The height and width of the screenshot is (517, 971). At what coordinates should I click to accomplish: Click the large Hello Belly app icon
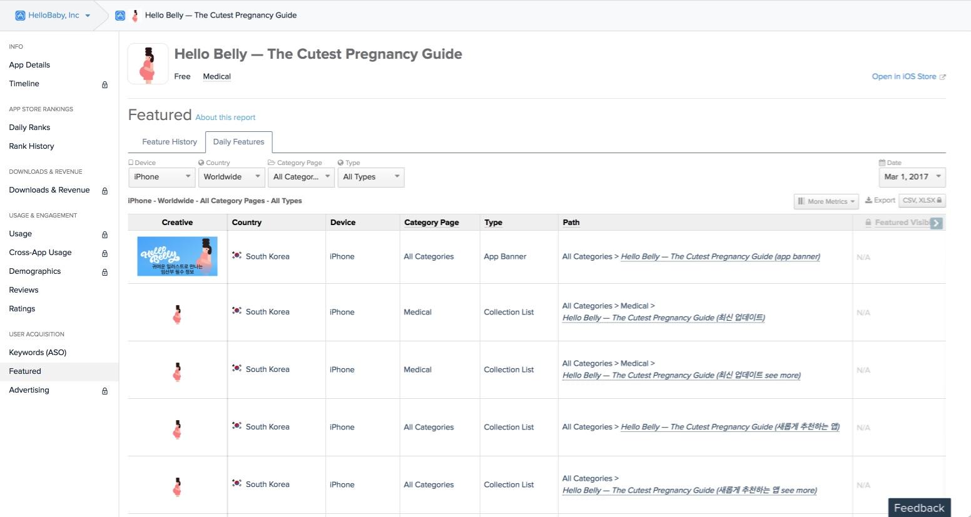148,64
